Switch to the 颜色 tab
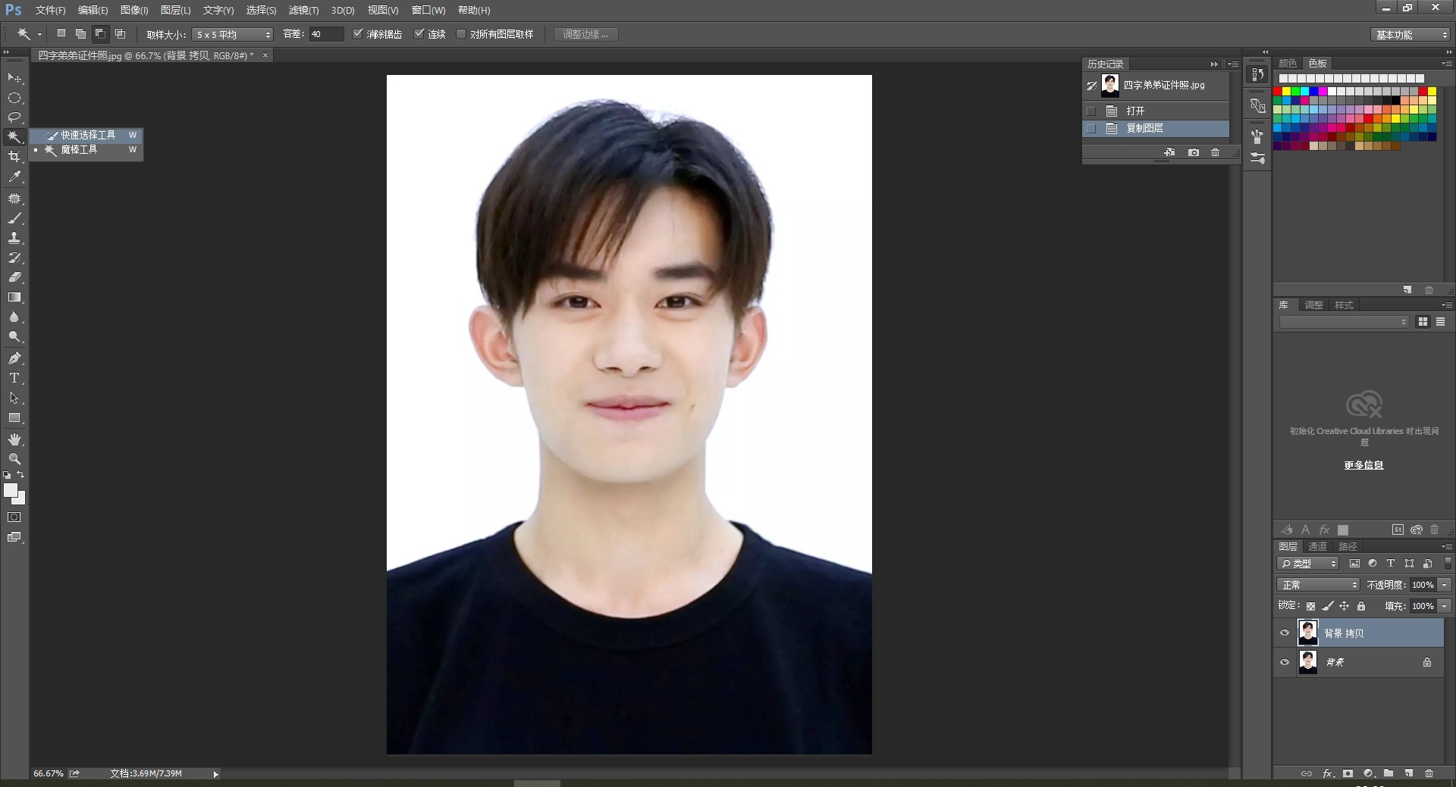1456x787 pixels. [x=1288, y=63]
